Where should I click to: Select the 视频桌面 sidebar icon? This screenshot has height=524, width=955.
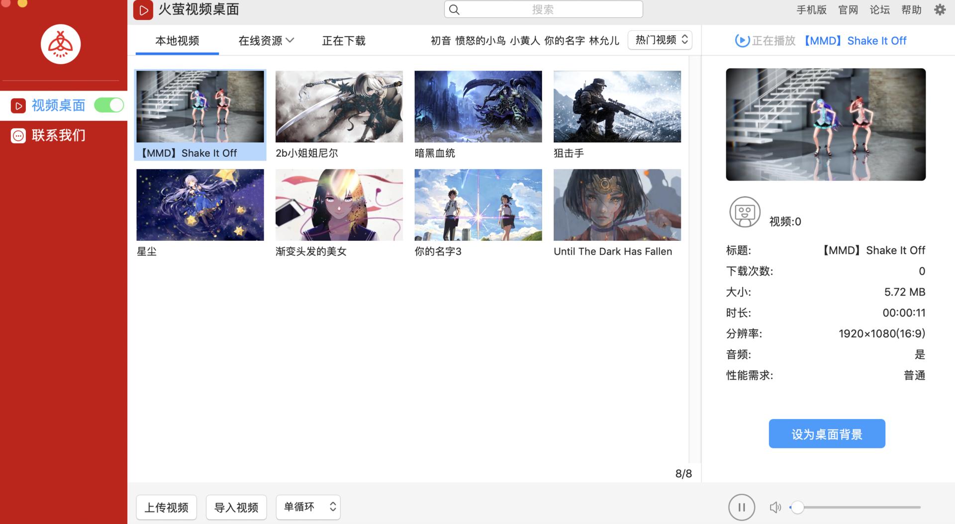click(18, 105)
